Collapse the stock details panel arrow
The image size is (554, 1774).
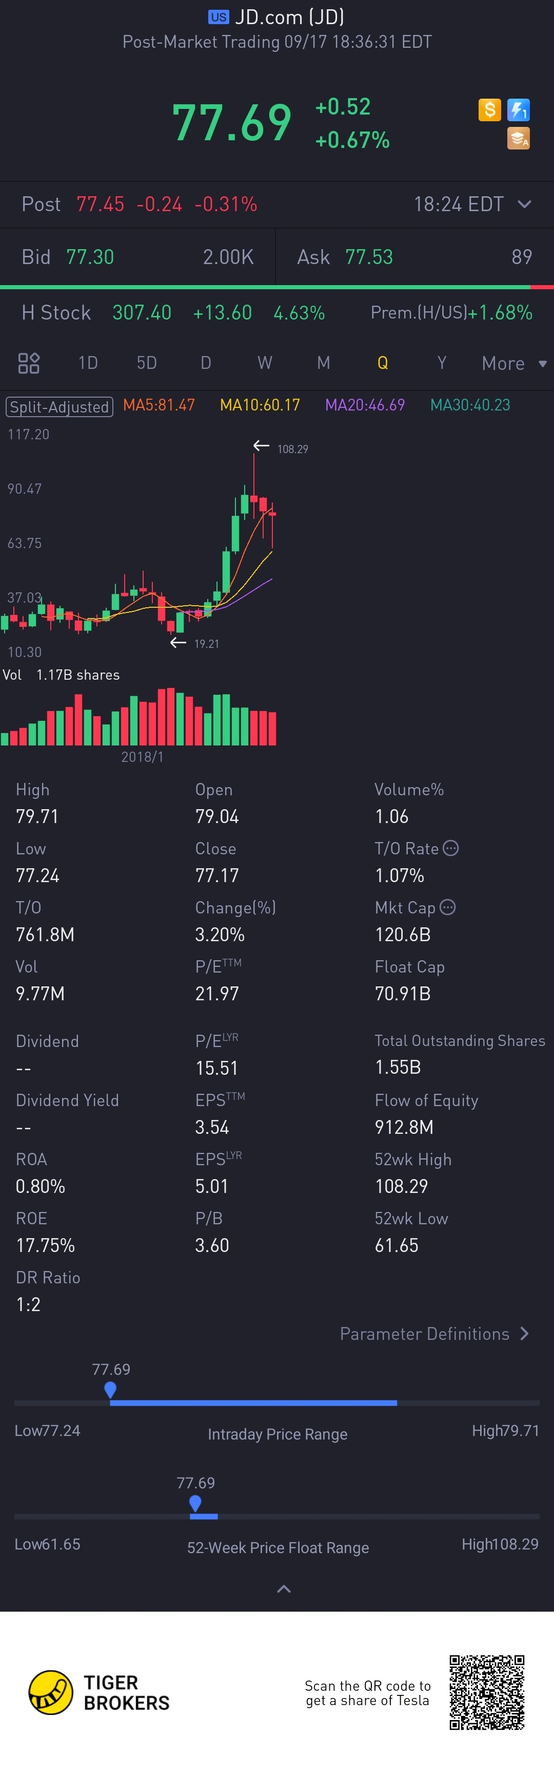click(283, 1589)
